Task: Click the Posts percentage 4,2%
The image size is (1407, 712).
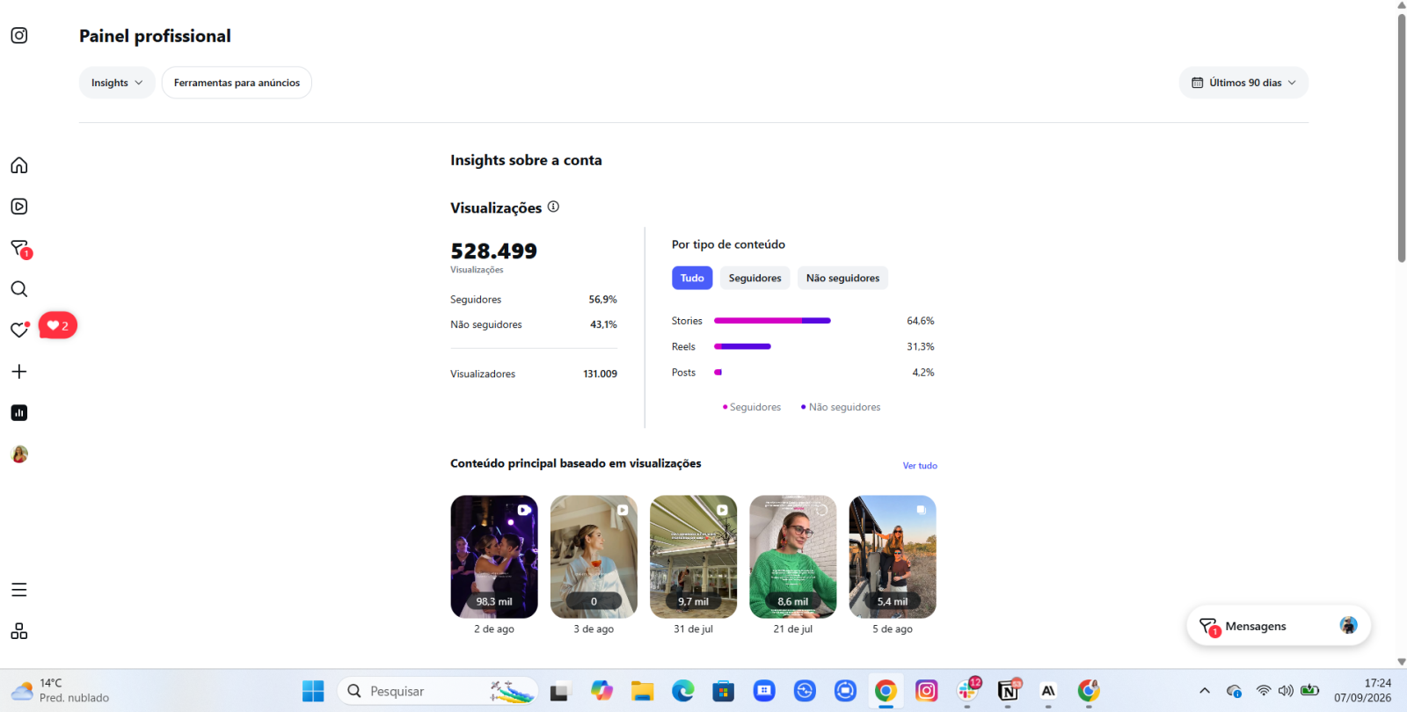Action: pyautogui.click(x=923, y=373)
